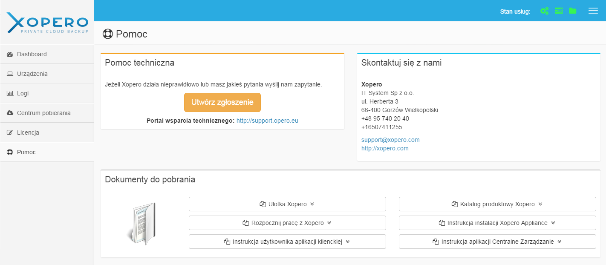Viewport: 606px width, 265px height.
Task: Click the support@xopero.com email link
Action: point(390,140)
